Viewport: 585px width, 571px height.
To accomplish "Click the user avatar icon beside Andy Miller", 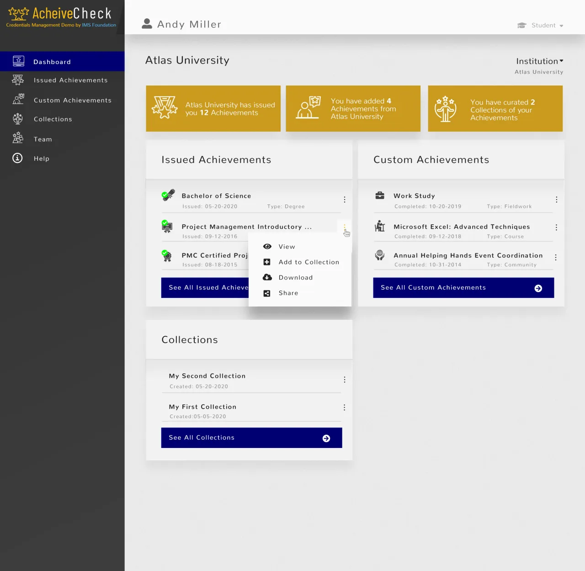I will pos(147,24).
